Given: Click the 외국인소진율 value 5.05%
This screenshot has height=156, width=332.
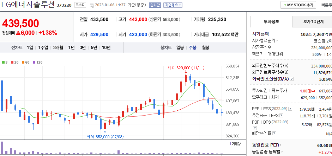Looking at the screenshot, I should click(325, 79).
